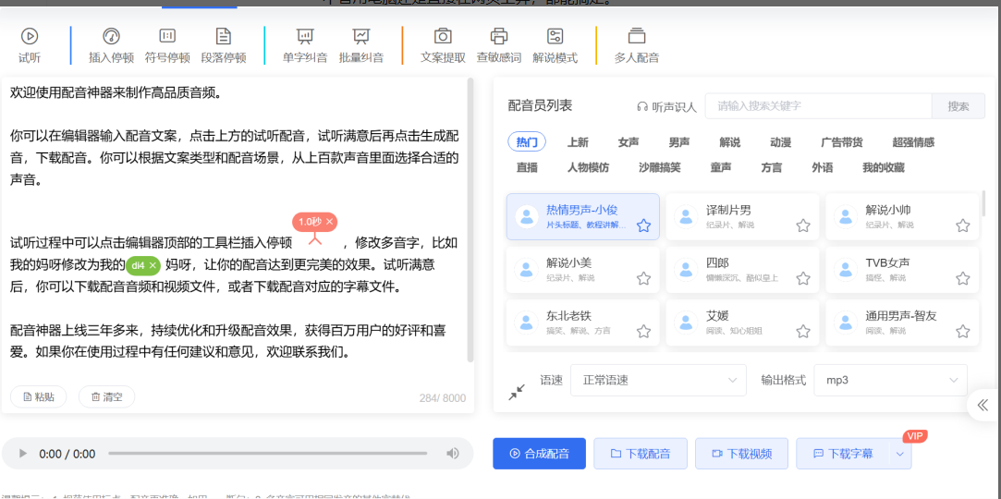Switch to the 超强情感 category tab

click(x=913, y=142)
